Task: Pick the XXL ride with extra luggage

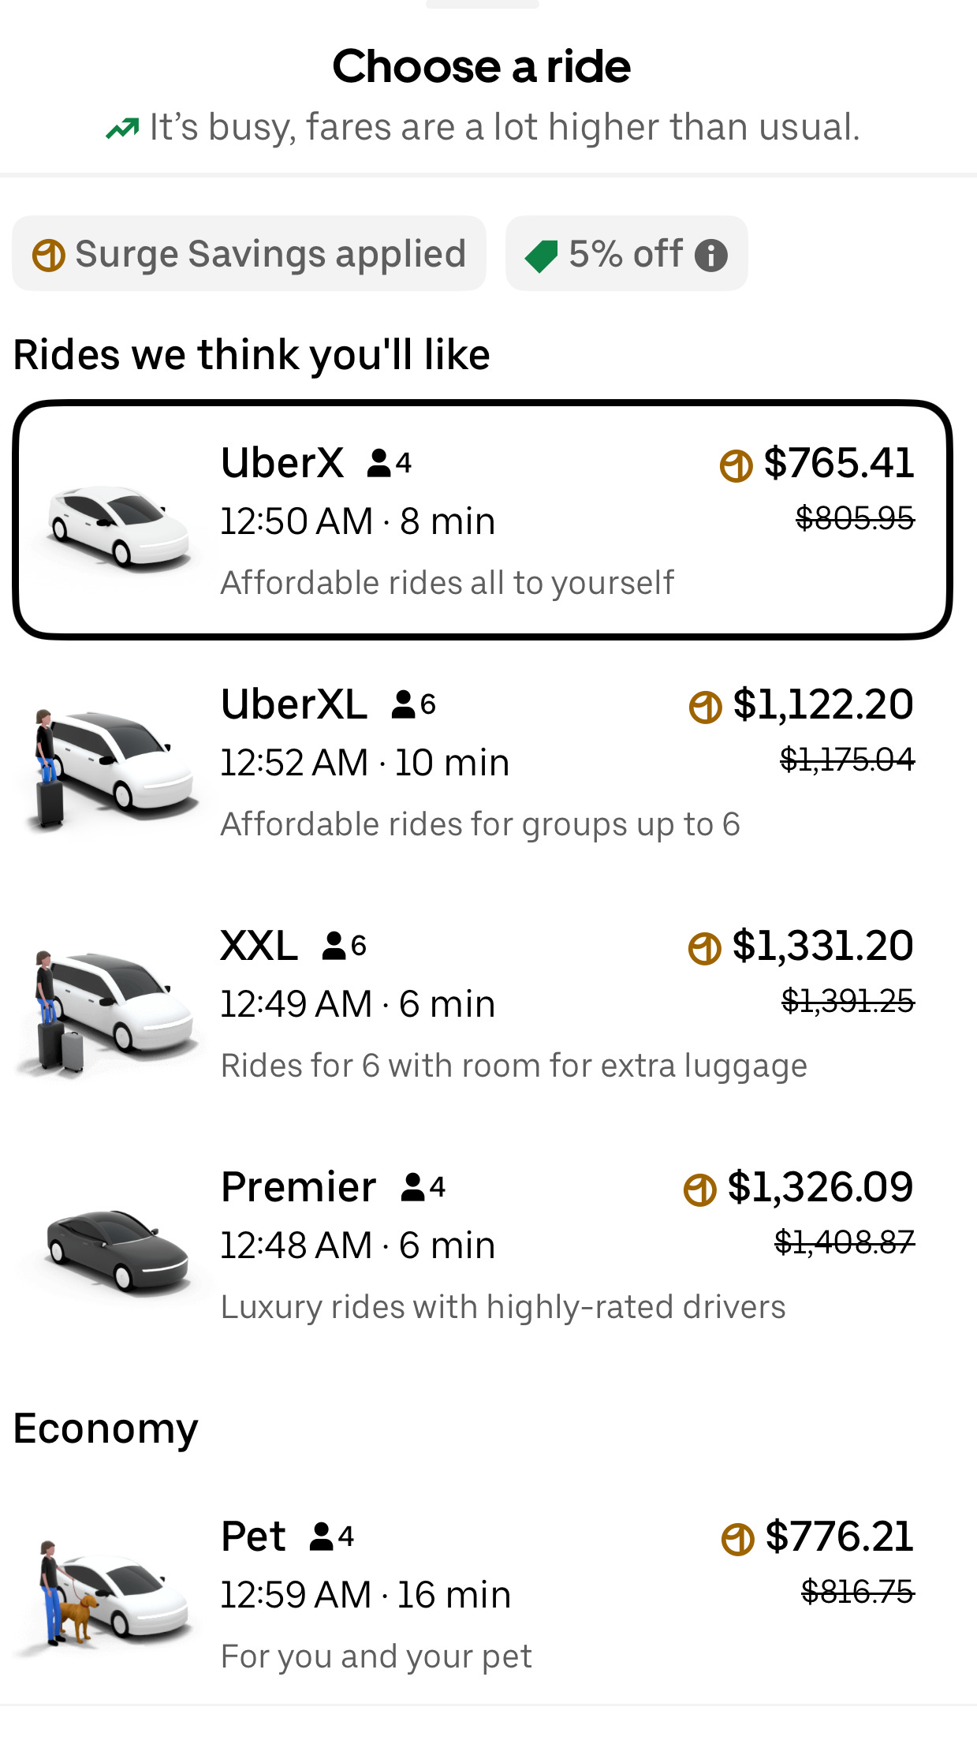Action: point(482,1003)
